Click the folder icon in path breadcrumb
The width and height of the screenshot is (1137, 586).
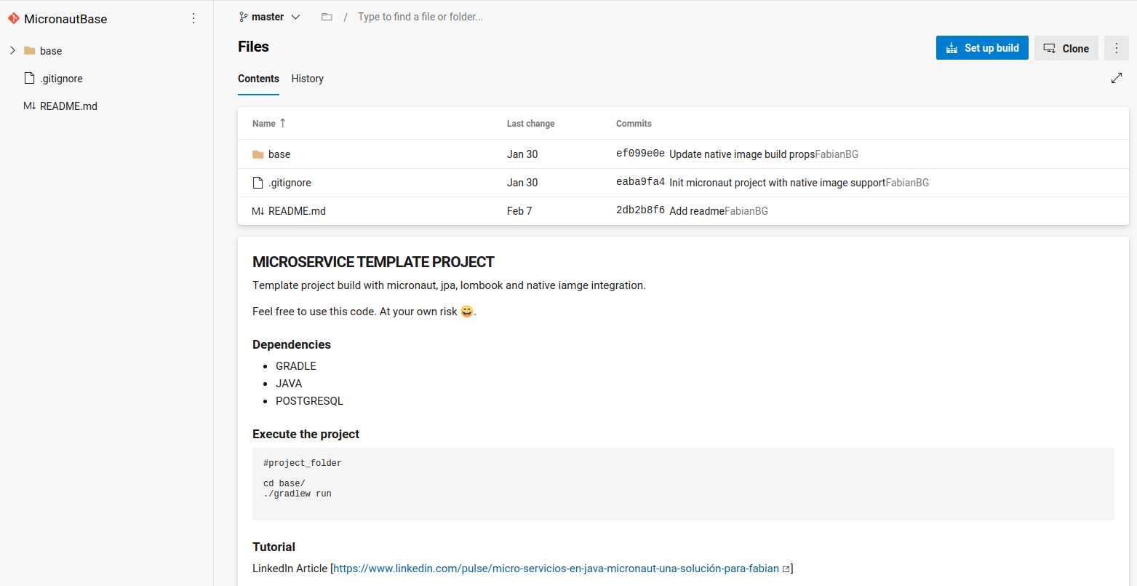327,17
